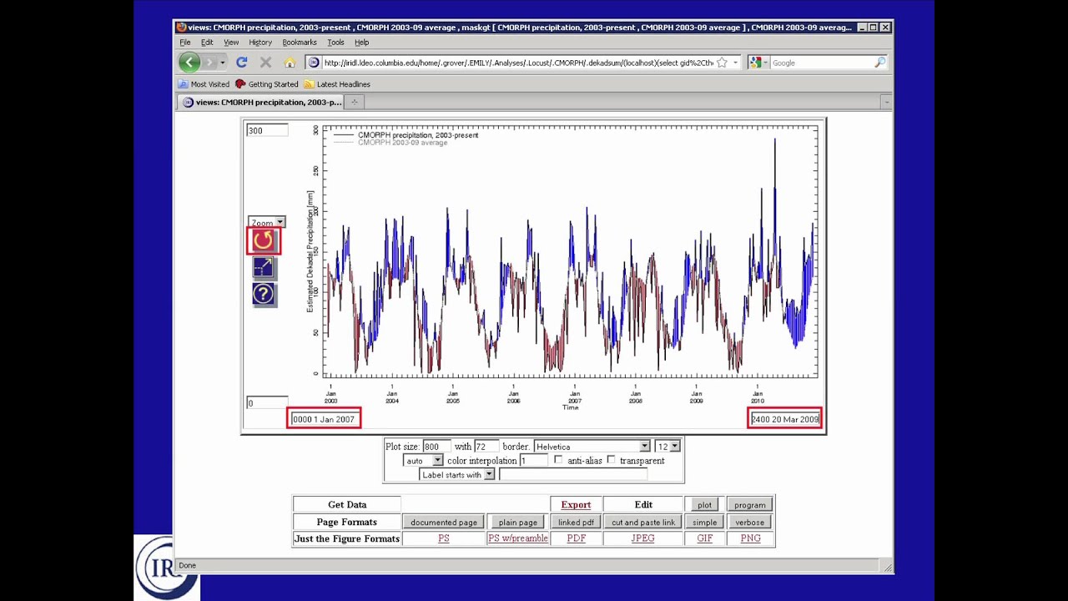Image resolution: width=1068 pixels, height=601 pixels.
Task: Click the plain page button
Action: (518, 523)
